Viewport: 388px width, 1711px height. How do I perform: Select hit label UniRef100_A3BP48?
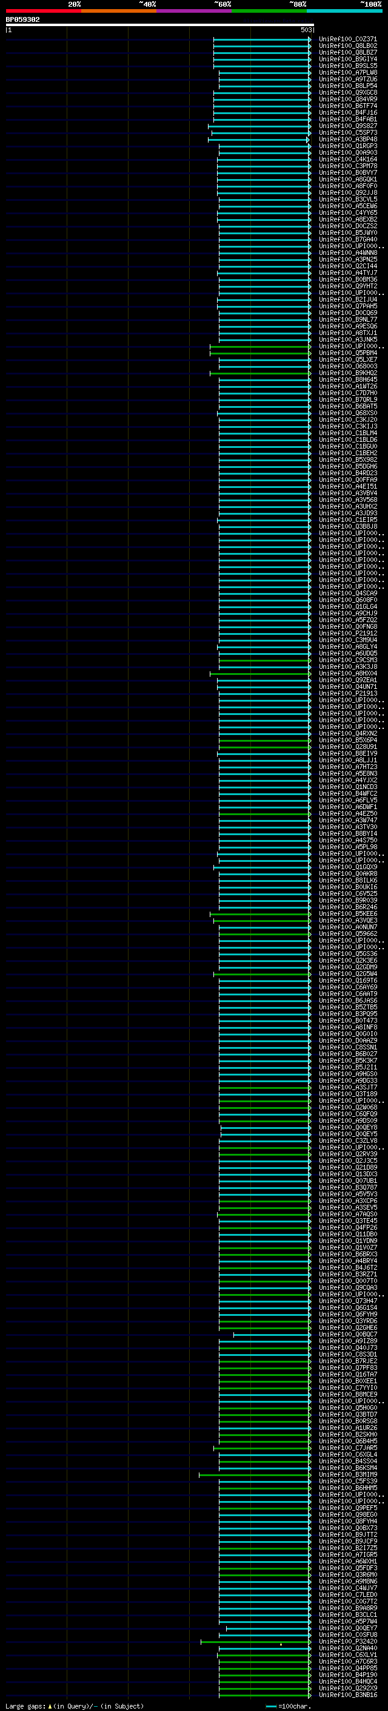347,140
